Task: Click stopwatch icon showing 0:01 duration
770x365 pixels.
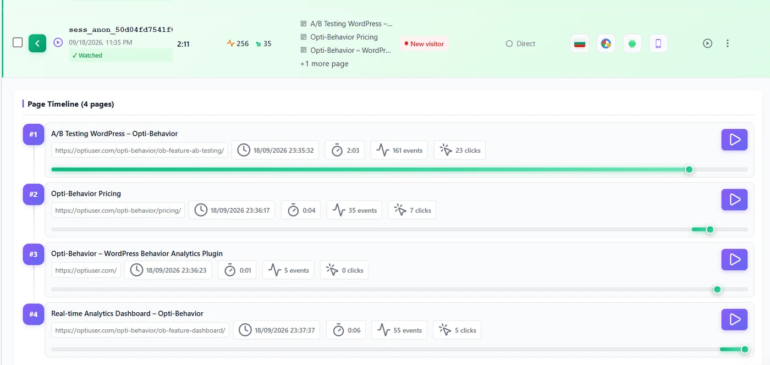Action: tap(230, 270)
